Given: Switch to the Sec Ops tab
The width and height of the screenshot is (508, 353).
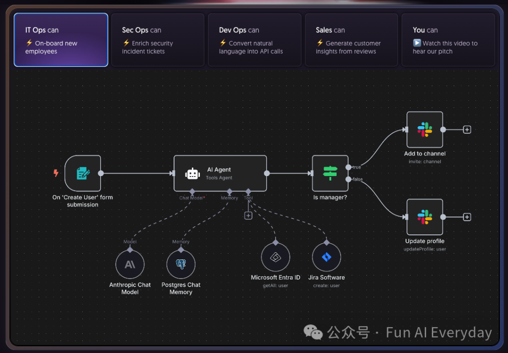Looking at the screenshot, I should [158, 40].
